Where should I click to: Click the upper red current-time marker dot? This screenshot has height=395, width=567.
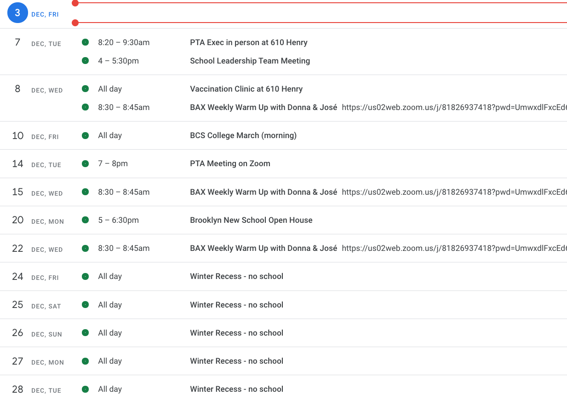(75, 3)
